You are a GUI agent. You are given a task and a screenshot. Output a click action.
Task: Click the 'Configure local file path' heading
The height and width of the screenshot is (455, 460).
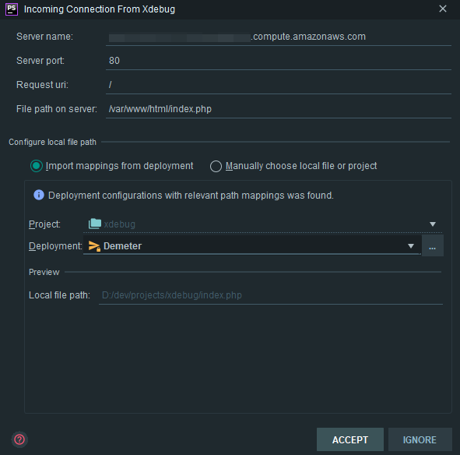52,142
